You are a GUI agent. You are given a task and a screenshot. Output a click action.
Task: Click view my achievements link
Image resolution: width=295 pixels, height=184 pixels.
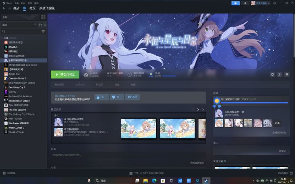click(x=279, y=132)
